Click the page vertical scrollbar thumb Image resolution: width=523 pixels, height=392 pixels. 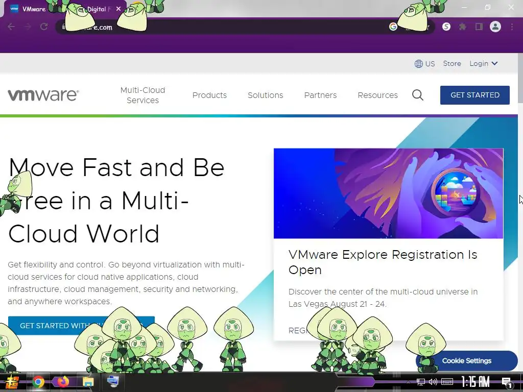pos(520,78)
